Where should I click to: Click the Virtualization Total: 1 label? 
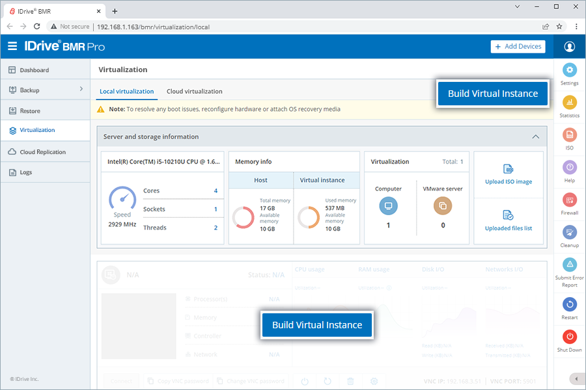click(x=453, y=162)
